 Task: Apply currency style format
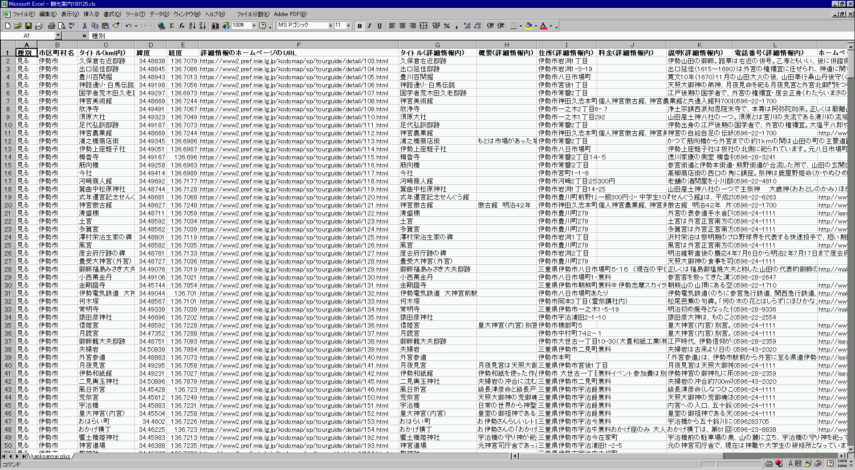(436, 26)
